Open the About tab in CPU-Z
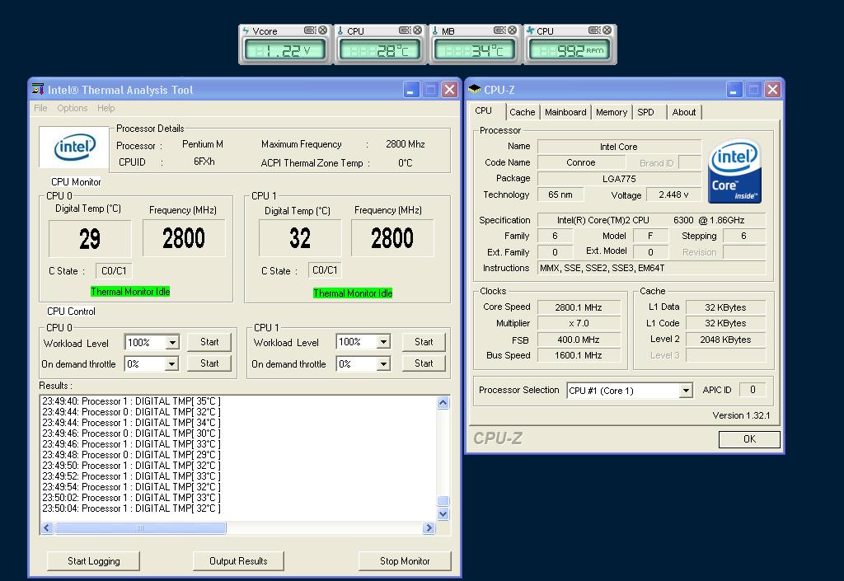 click(x=683, y=112)
